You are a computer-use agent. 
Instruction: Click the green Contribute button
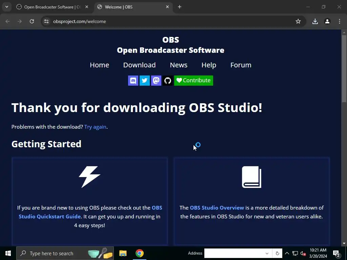tap(193, 81)
